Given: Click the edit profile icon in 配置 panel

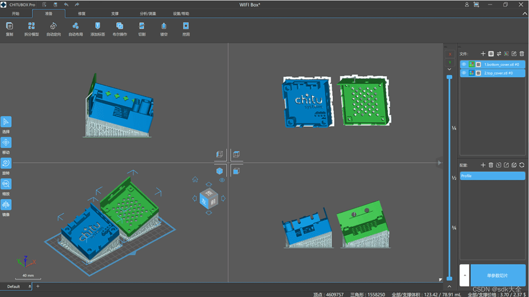Looking at the screenshot, I should click(514, 165).
